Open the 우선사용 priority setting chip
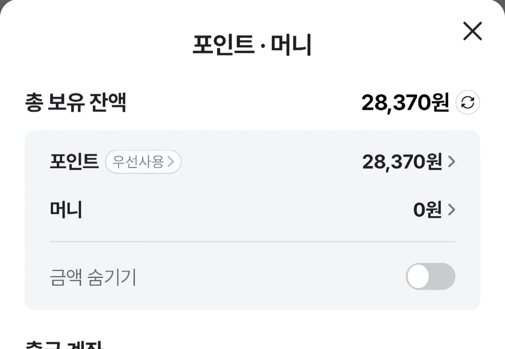The image size is (505, 349). (x=143, y=162)
